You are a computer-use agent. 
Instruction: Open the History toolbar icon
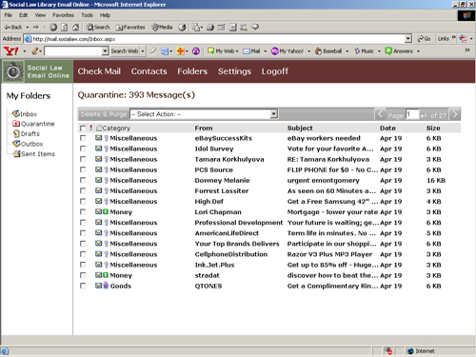pos(182,28)
